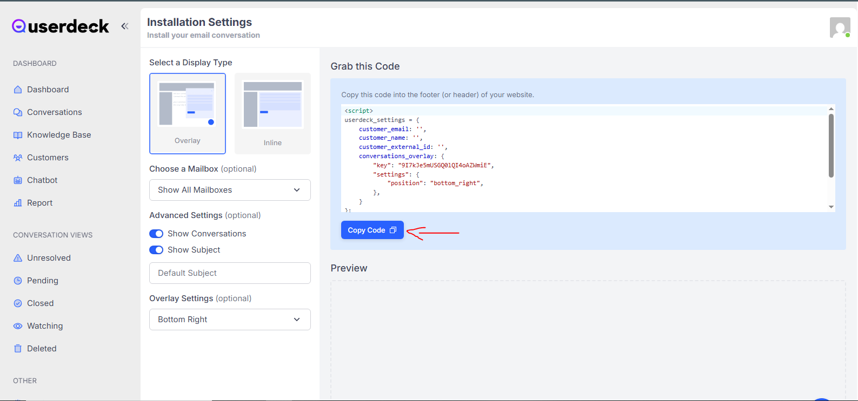This screenshot has width=858, height=401.
Task: Click the Installation Settings heading
Action: (199, 22)
